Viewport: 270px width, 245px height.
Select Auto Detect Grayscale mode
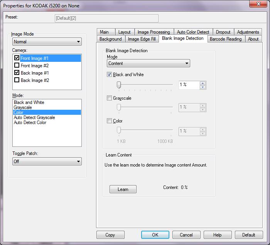point(47,117)
